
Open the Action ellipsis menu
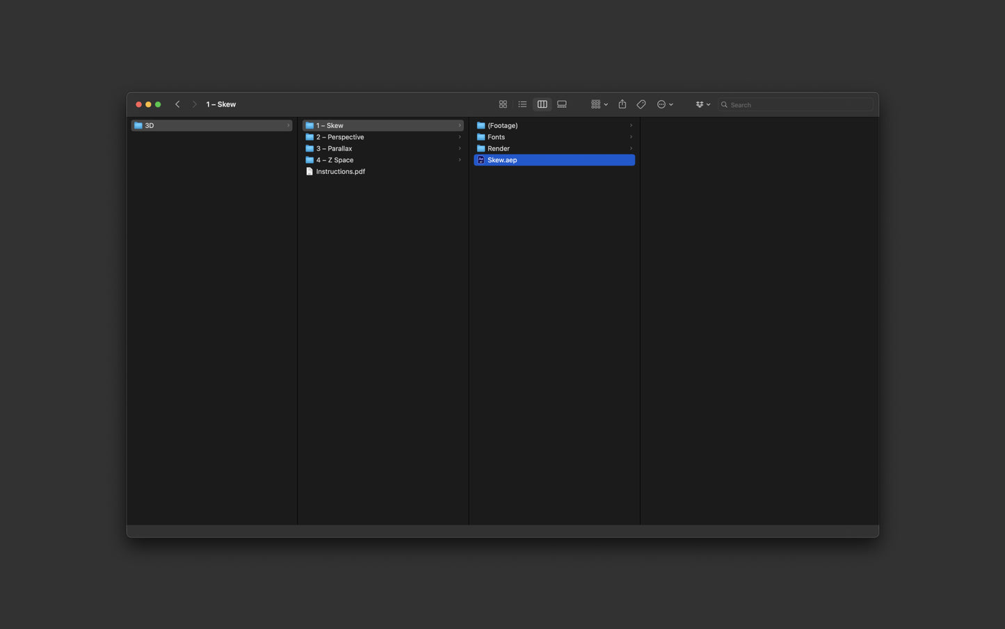coord(665,104)
